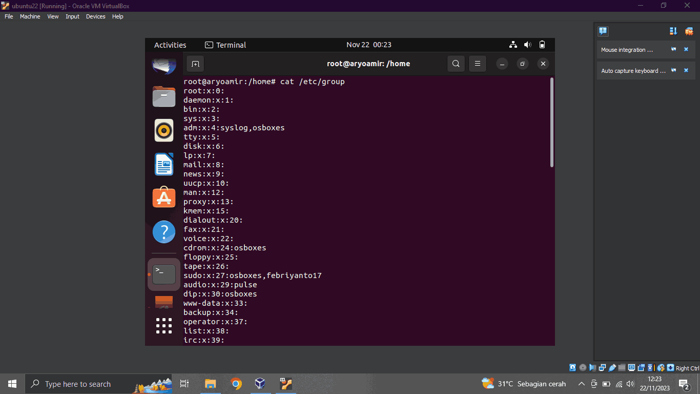
Task: Click the line sudo:x:27:osboxes,febriyanto17
Action: click(x=253, y=275)
